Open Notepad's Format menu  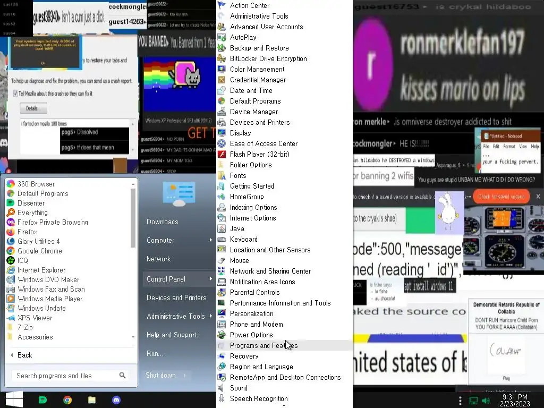point(509,147)
